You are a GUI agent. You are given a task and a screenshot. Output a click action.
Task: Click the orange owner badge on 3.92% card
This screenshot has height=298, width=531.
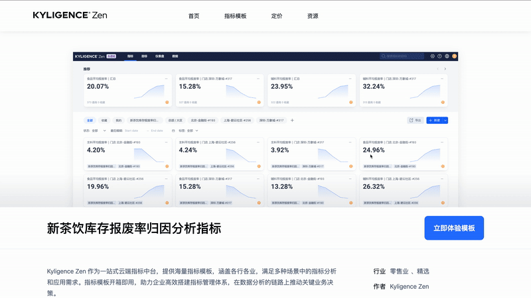point(351,166)
